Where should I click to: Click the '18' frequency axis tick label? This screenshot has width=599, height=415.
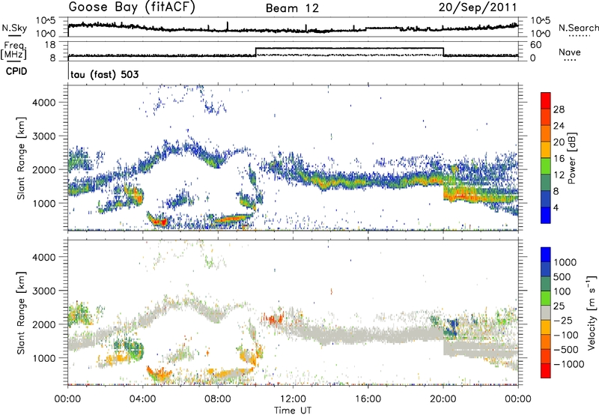click(50, 45)
